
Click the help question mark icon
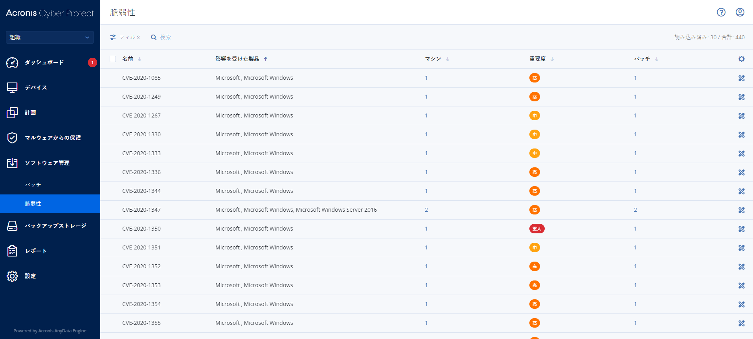click(x=721, y=12)
